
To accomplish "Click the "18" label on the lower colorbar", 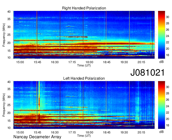I will pyautogui.click(x=167, y=125).
